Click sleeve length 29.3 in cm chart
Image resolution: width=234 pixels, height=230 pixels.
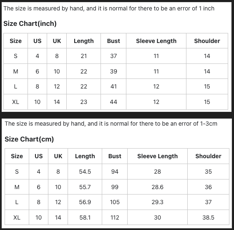coord(157,202)
